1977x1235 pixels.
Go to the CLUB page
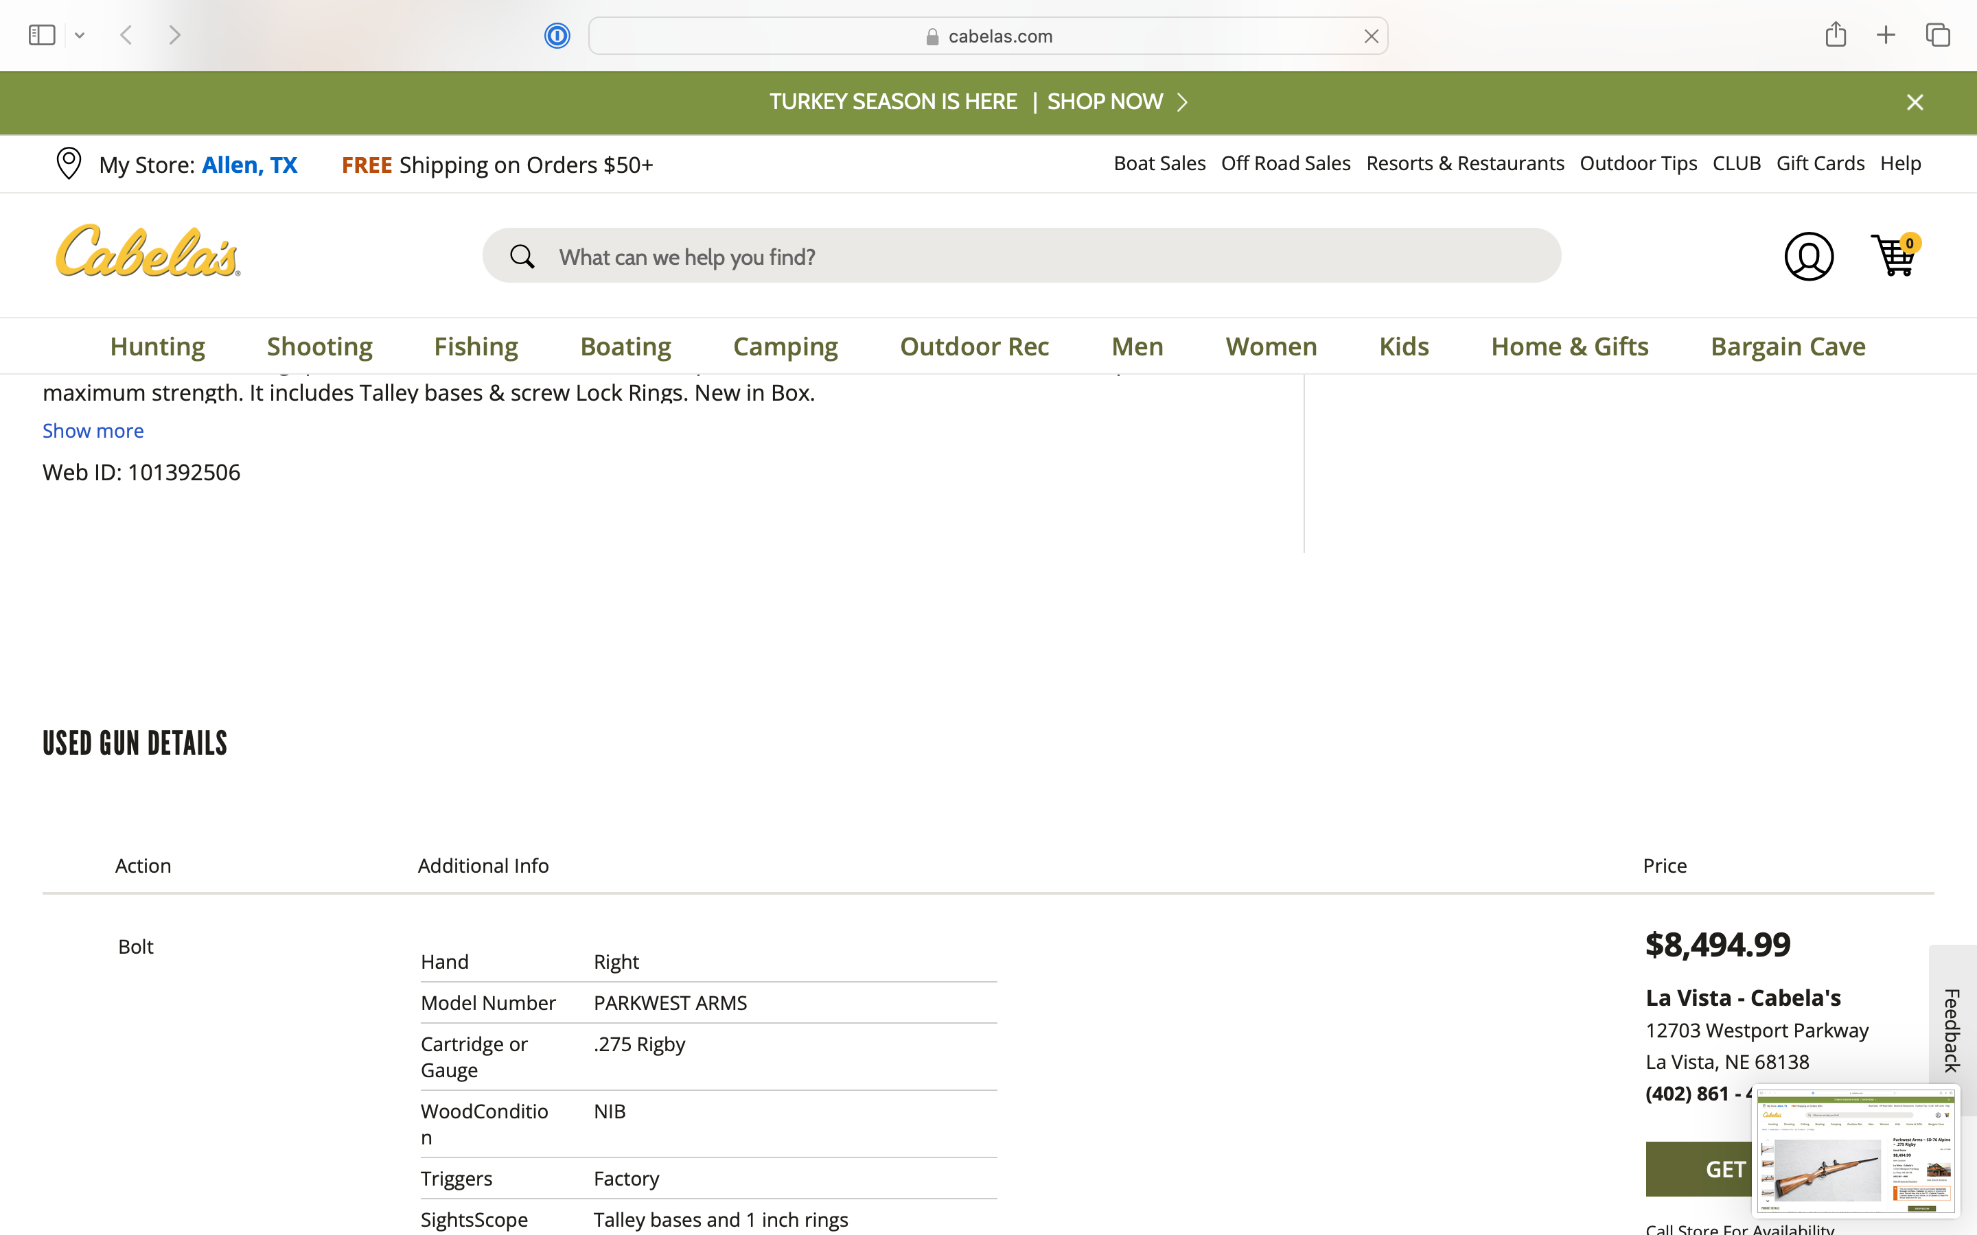click(1736, 163)
